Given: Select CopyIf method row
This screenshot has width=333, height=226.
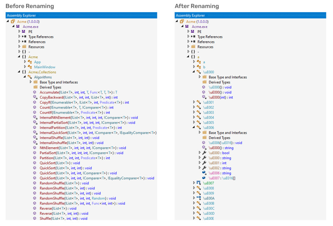Looking at the screenshot, I should point(84,102).
